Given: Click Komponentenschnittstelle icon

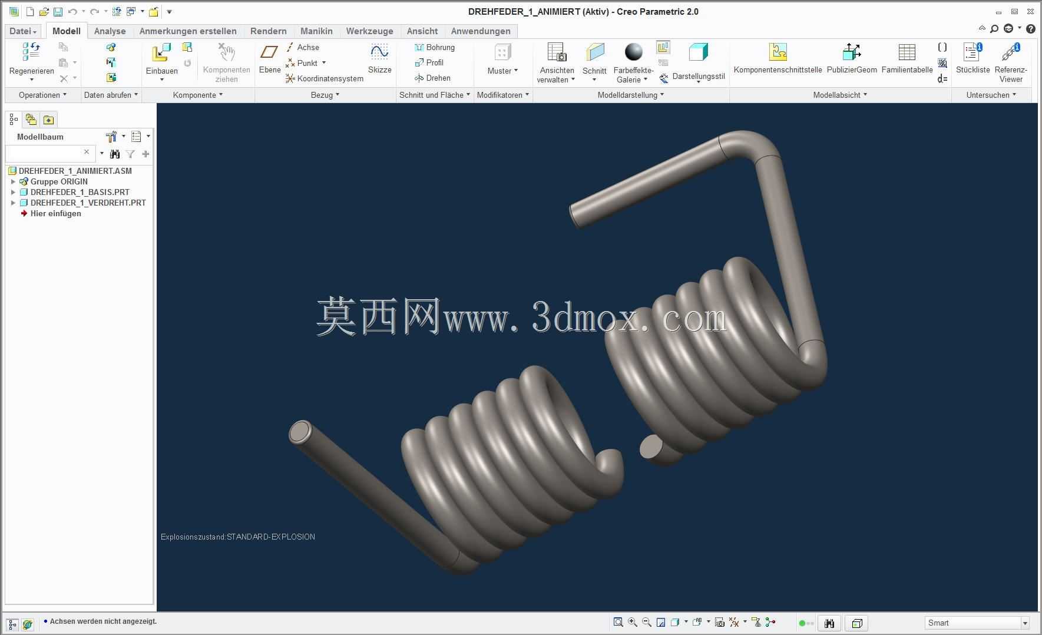Looking at the screenshot, I should [x=778, y=52].
